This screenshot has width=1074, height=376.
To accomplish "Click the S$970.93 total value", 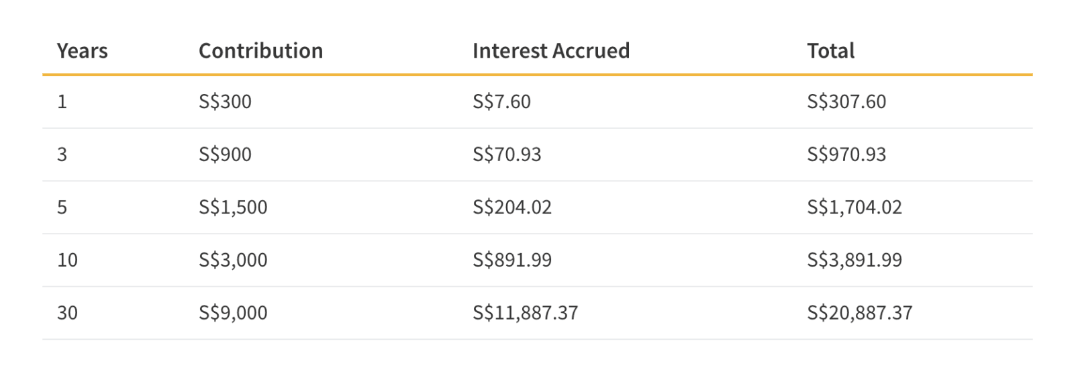I will pos(846,154).
